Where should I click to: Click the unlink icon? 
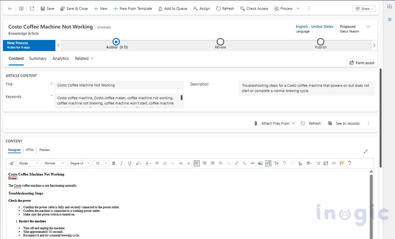click(228, 163)
